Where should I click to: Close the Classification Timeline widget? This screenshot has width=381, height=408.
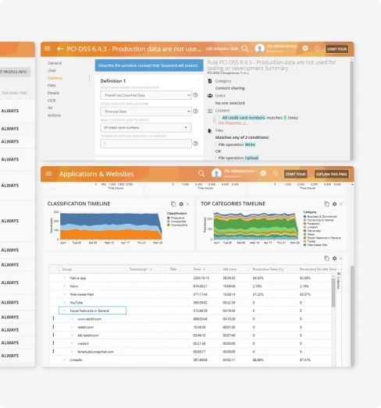pyautogui.click(x=187, y=204)
